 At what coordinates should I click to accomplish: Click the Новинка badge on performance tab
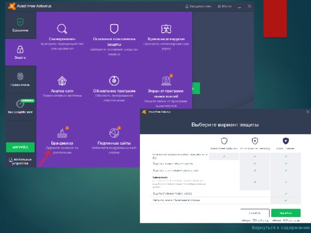[28, 100]
